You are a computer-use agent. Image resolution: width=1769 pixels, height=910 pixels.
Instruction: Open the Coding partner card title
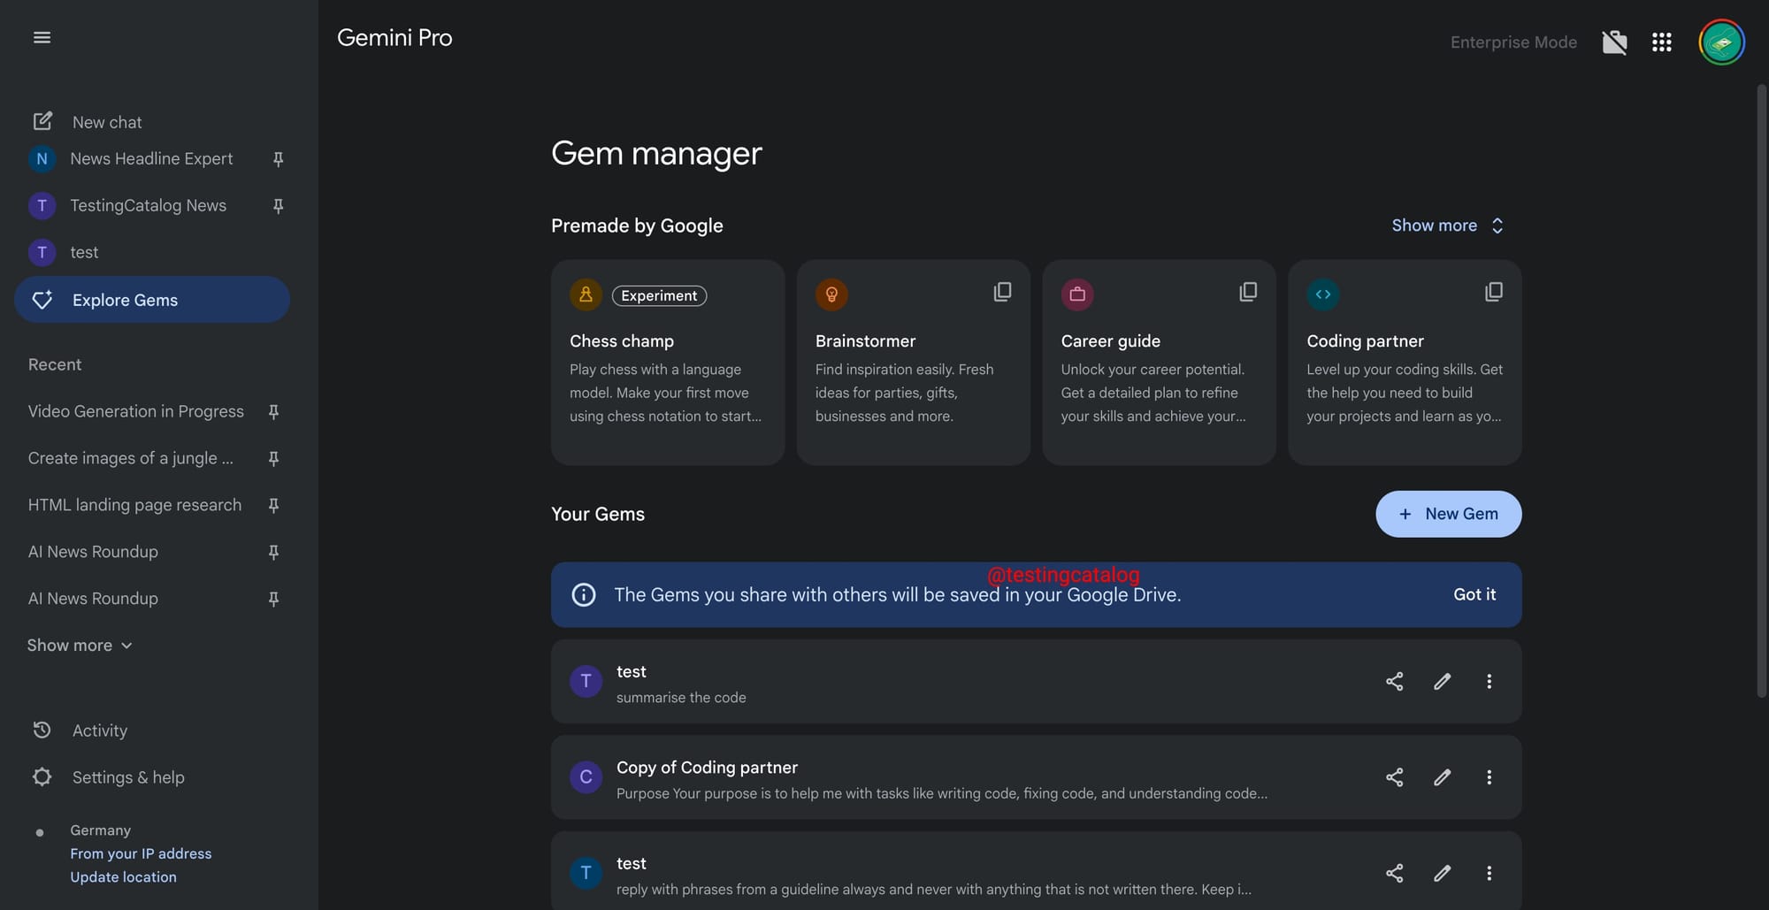coord(1365,341)
